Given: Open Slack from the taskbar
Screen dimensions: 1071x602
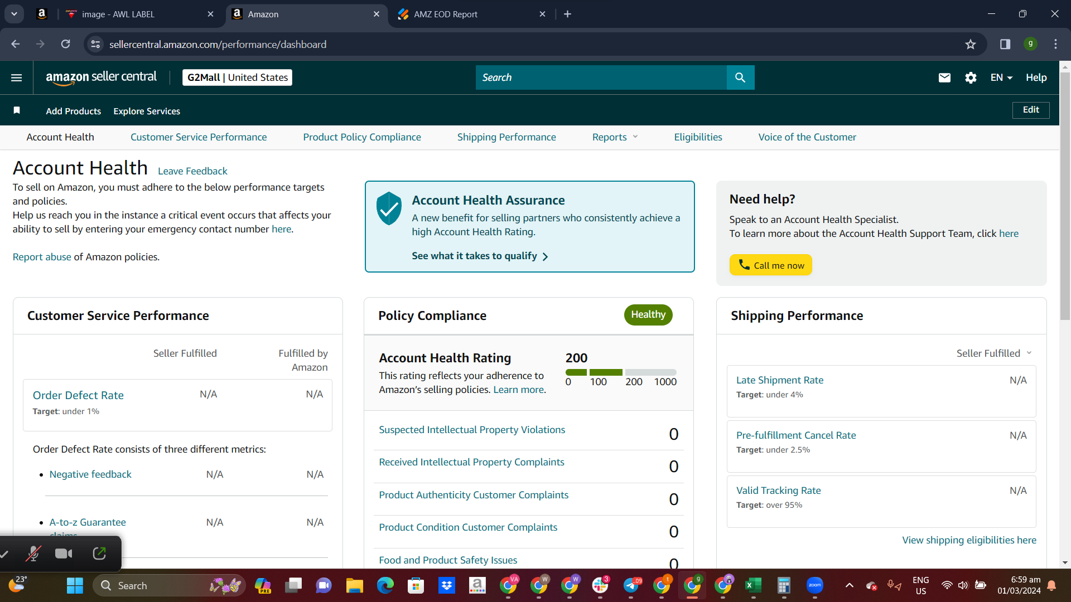Looking at the screenshot, I should click(600, 585).
